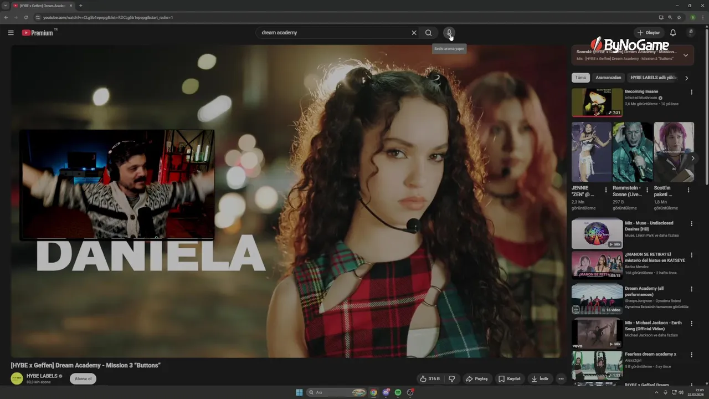Open the Rammstein Sonne short
The width and height of the screenshot is (709, 399).
pos(633,152)
